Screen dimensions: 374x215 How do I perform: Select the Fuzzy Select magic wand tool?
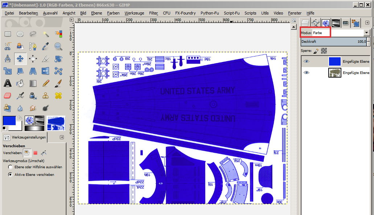[46, 34]
